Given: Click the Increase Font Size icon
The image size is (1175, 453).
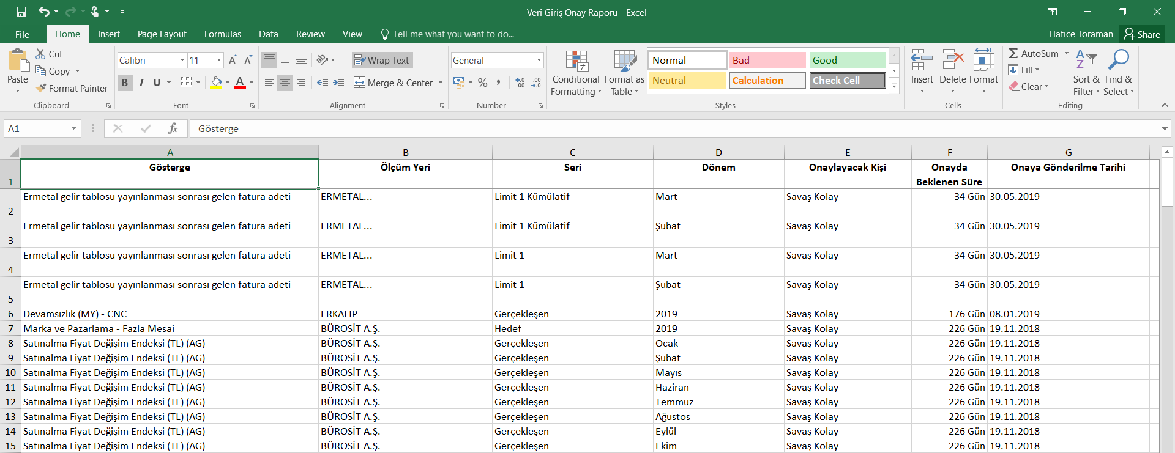Looking at the screenshot, I should tap(233, 60).
